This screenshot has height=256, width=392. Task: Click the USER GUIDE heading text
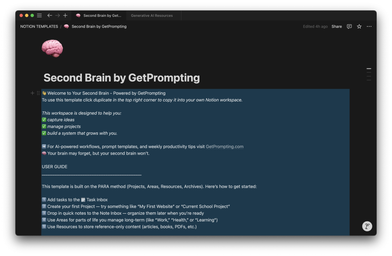(54, 167)
